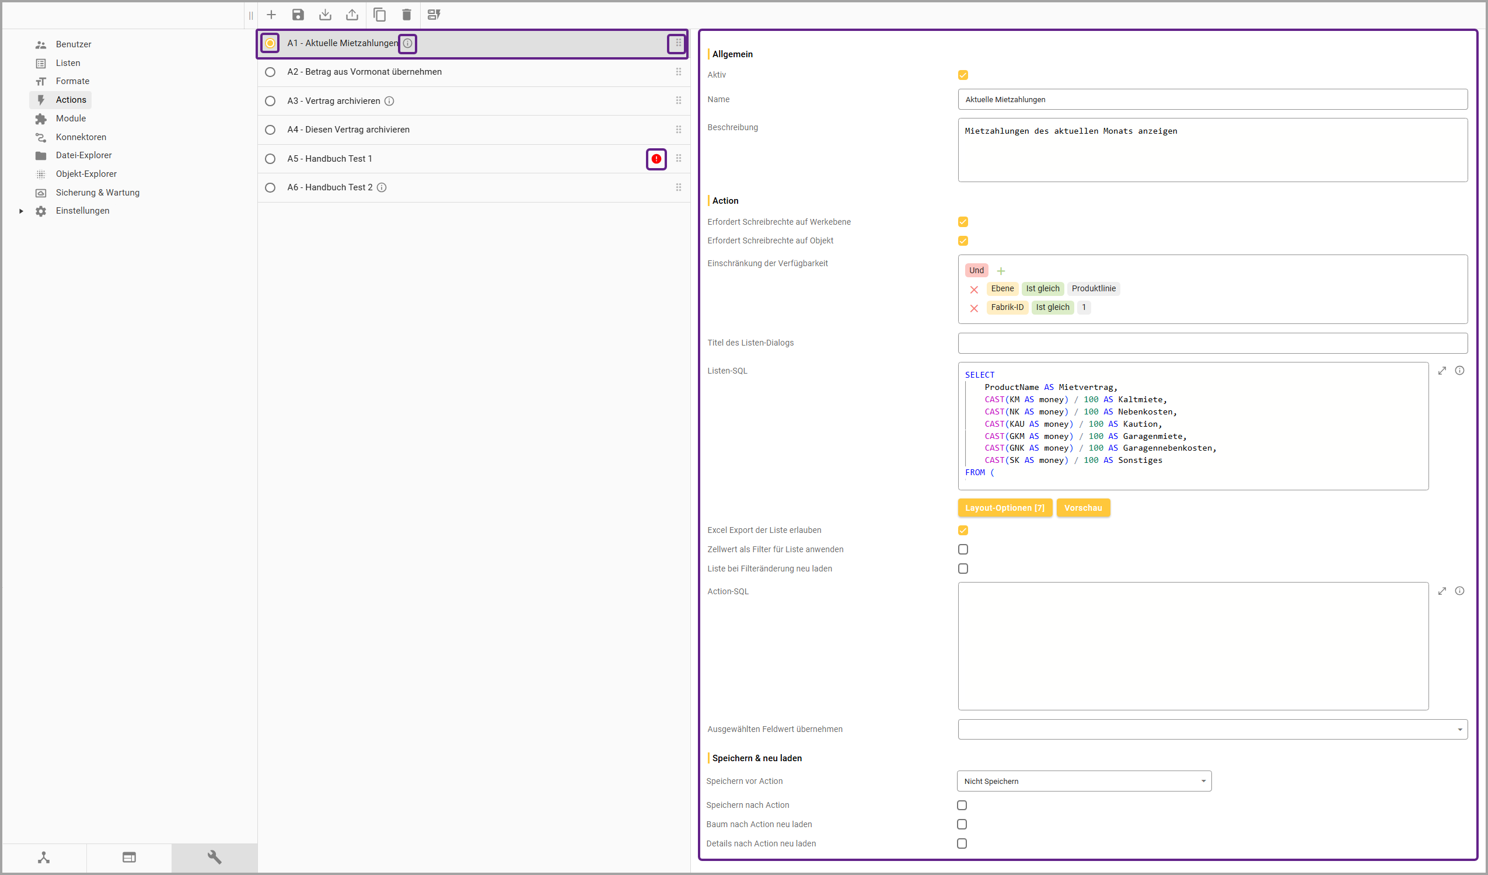The width and height of the screenshot is (1488, 875).
Task: Click the red error icon on A5
Action: 656,159
